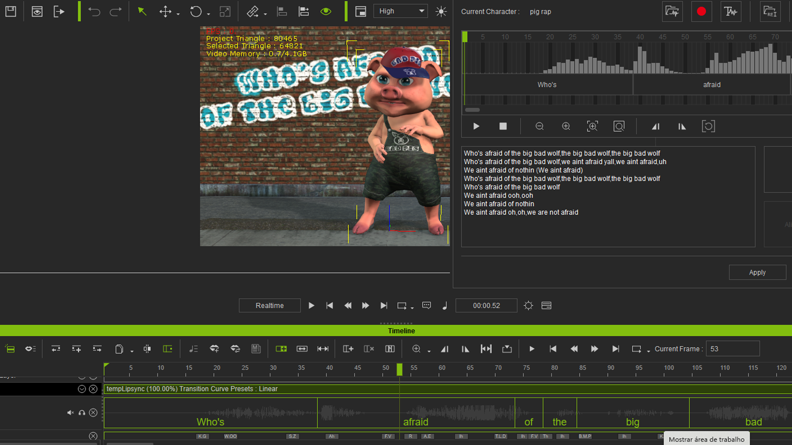Click the 'big' word segment in timeline
The width and height of the screenshot is (792, 445).
point(633,413)
